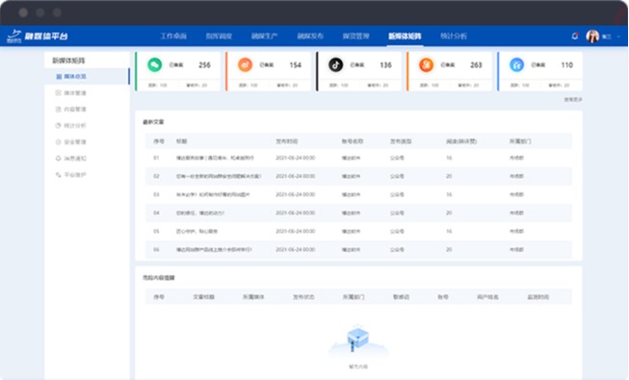Viewport: 629px width, 380px height.
Task: Switch to the 新媒体矩阵 tab
Action: click(405, 37)
